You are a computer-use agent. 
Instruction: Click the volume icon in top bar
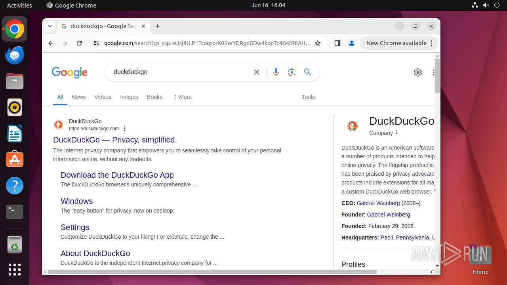point(486,5)
